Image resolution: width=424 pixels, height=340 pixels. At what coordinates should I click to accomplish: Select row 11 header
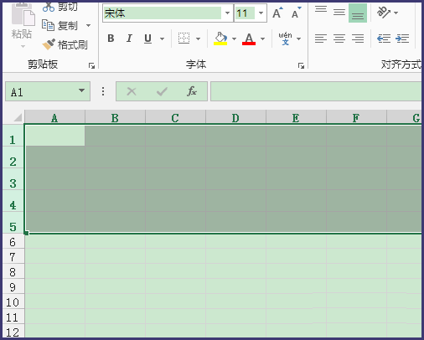pyautogui.click(x=13, y=317)
